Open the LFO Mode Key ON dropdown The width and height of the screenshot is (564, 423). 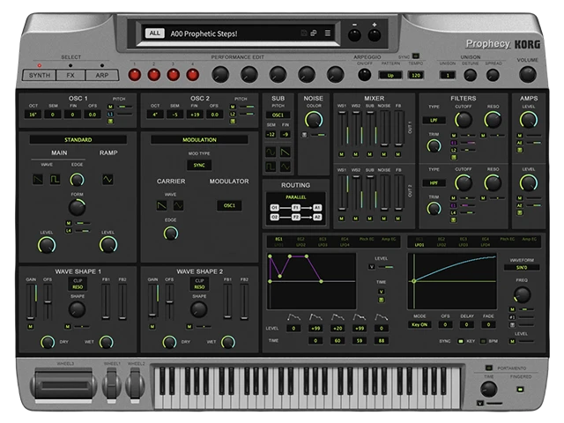pos(419,324)
